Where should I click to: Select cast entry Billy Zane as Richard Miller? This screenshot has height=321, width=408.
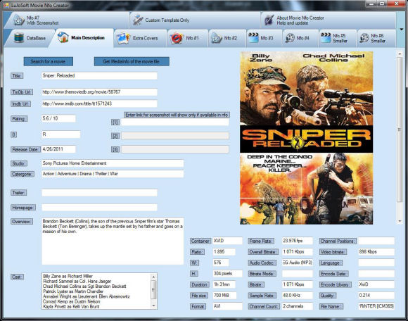68,276
